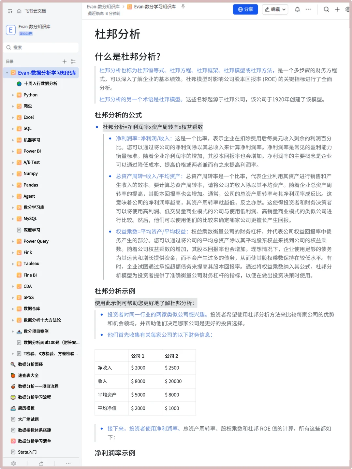Click the share arrow icon at sidebar bottom

[41, 463]
